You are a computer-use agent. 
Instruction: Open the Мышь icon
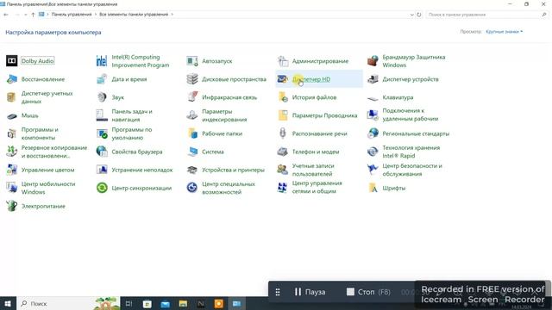11,115
